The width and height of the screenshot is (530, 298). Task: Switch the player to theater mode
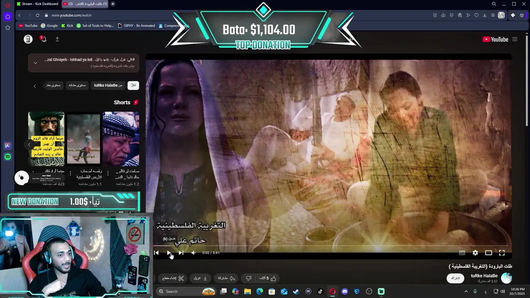(x=489, y=252)
